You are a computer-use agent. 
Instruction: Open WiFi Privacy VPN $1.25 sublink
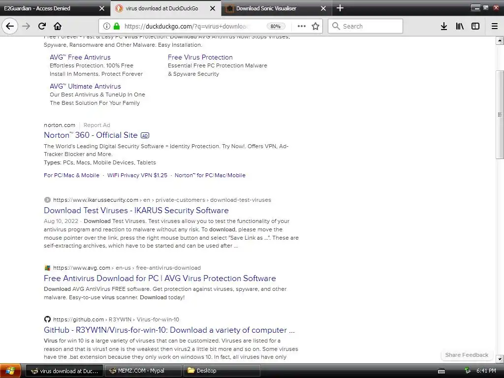point(137,175)
